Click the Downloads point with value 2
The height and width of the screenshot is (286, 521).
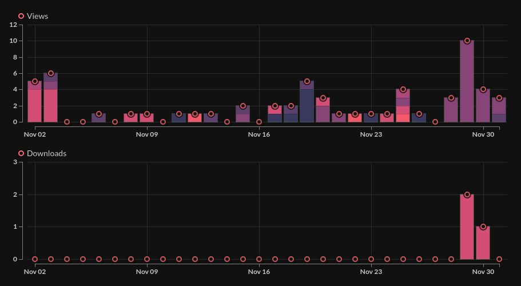pos(467,194)
